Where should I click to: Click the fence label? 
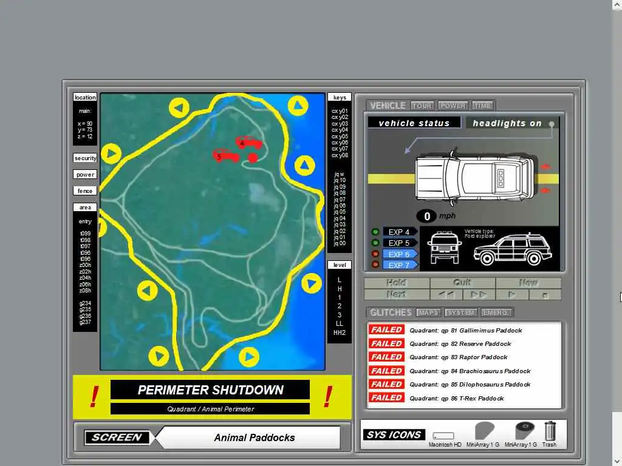click(x=85, y=191)
